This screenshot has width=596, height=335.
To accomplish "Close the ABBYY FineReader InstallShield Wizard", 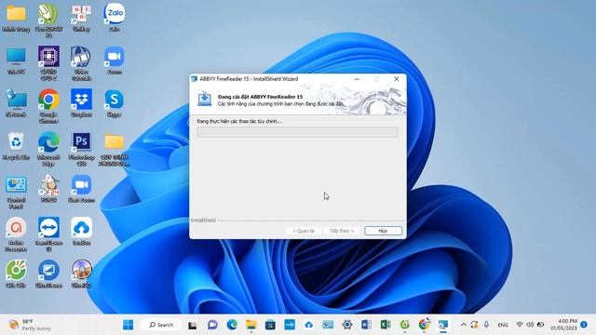I will tap(396, 78).
